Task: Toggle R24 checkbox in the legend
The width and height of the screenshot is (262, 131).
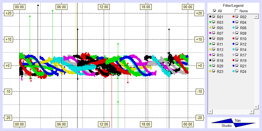Action: (237, 72)
